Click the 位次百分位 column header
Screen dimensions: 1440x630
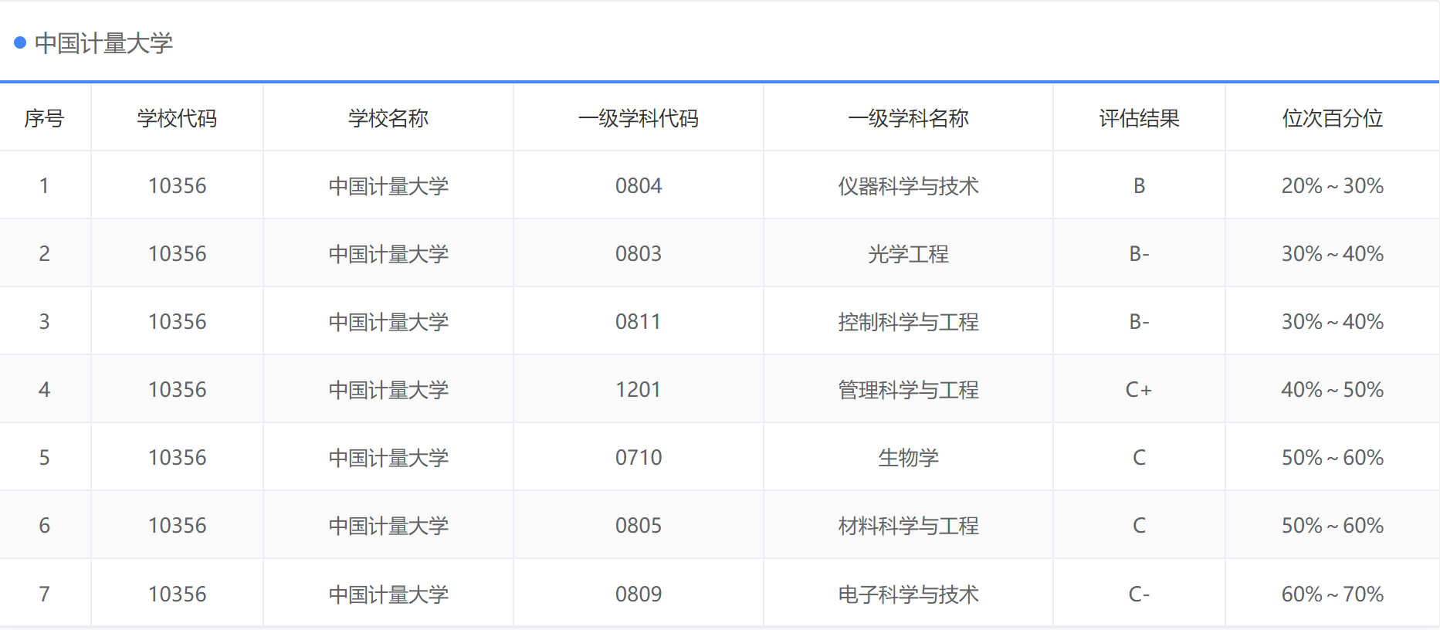click(x=1332, y=118)
